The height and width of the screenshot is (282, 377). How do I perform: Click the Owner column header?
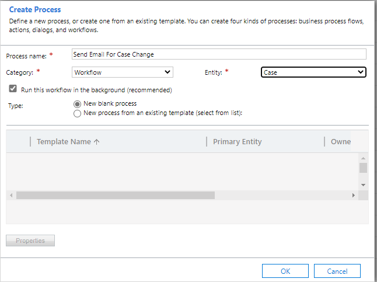(340, 141)
